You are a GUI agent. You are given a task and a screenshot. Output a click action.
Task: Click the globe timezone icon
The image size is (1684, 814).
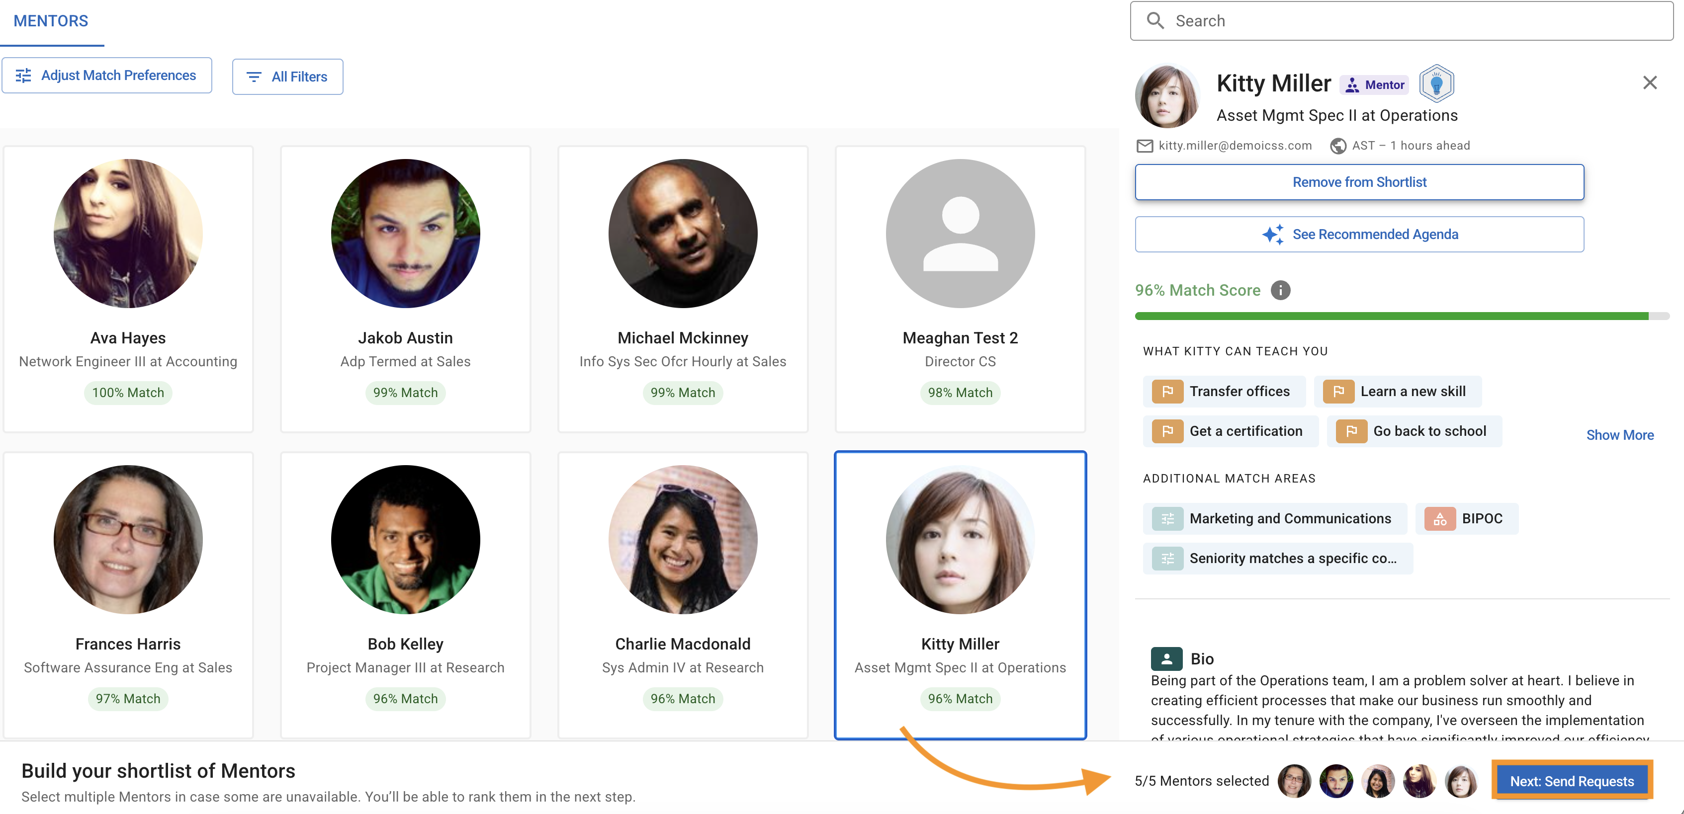pos(1337,146)
